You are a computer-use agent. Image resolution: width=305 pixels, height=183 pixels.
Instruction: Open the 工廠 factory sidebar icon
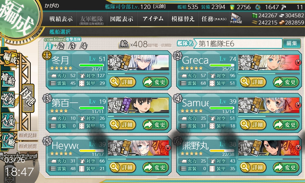8,140
